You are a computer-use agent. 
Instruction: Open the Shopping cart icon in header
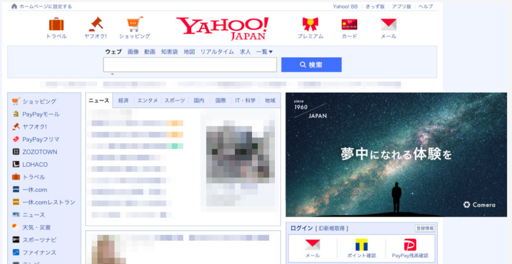(134, 24)
